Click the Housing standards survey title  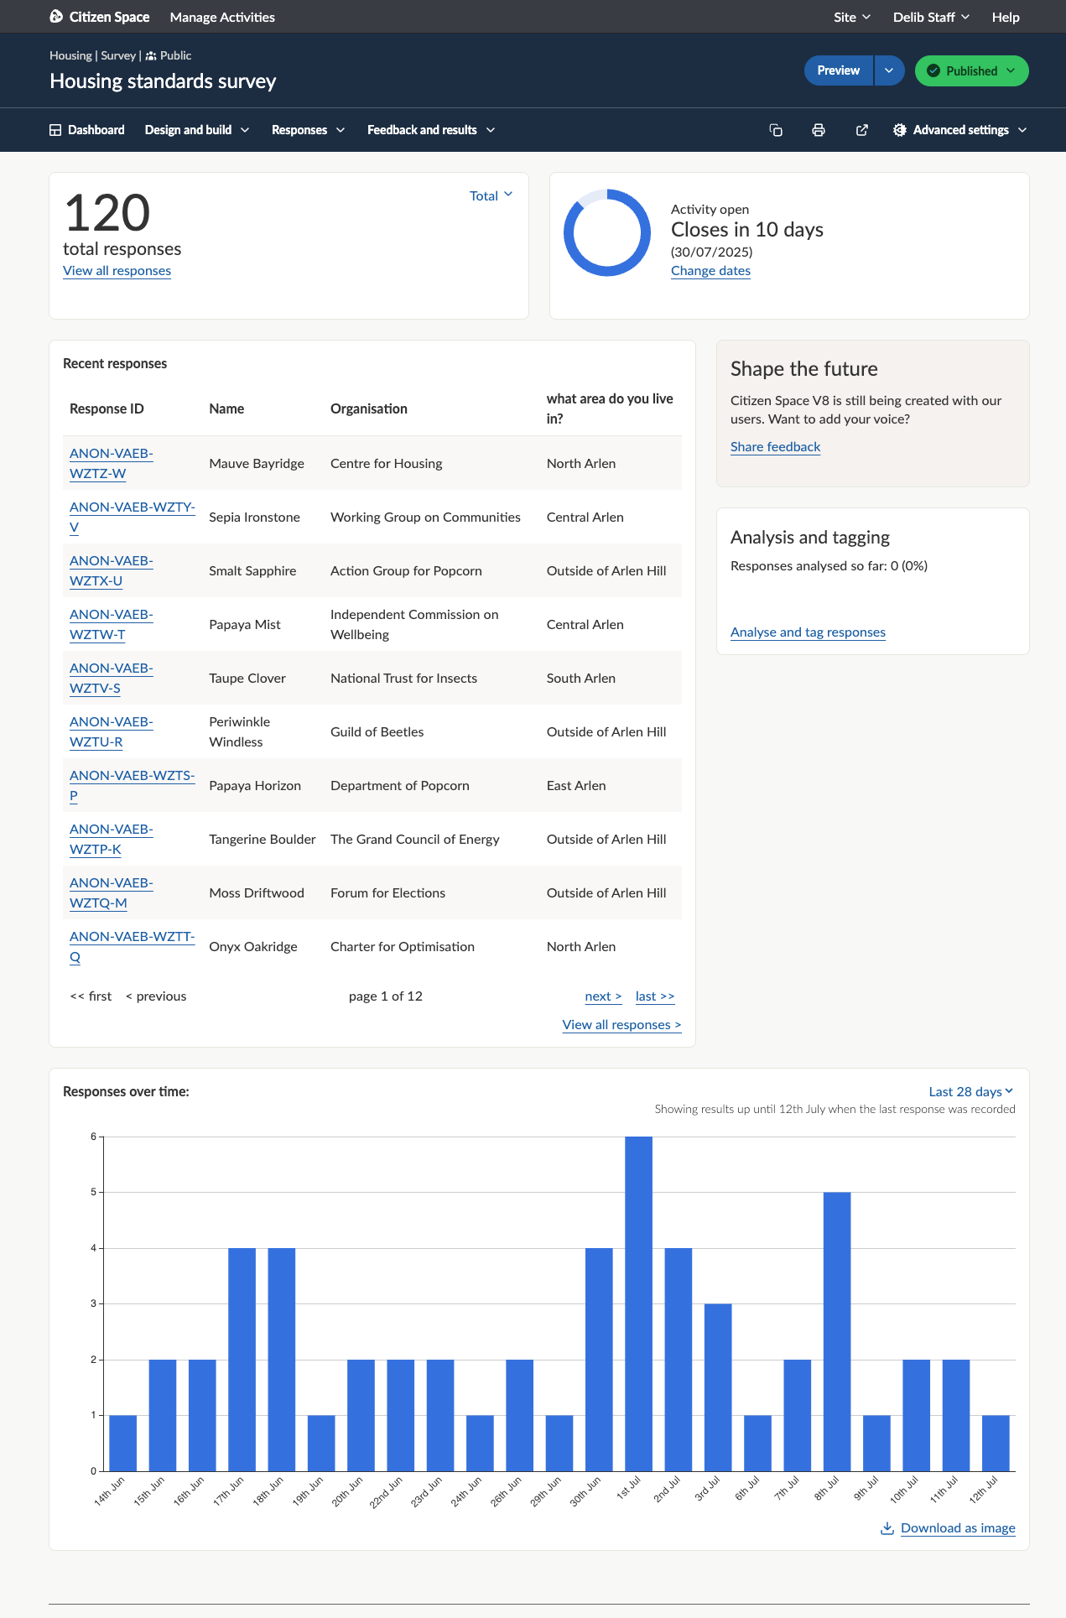[163, 81]
